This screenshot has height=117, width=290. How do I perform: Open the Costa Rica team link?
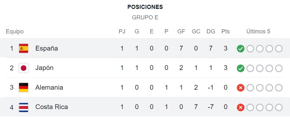(x=52, y=107)
